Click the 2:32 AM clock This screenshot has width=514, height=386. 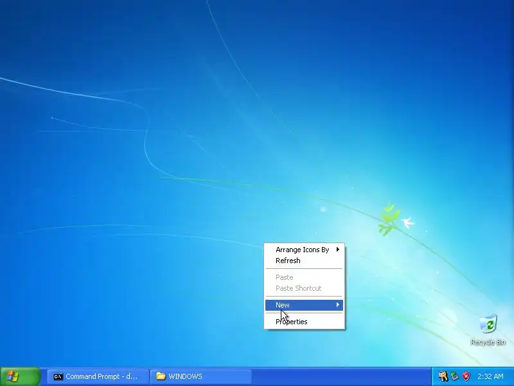click(490, 376)
